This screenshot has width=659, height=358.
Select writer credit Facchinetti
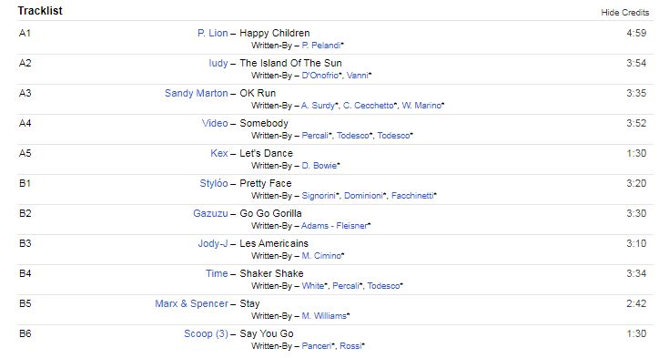point(412,196)
